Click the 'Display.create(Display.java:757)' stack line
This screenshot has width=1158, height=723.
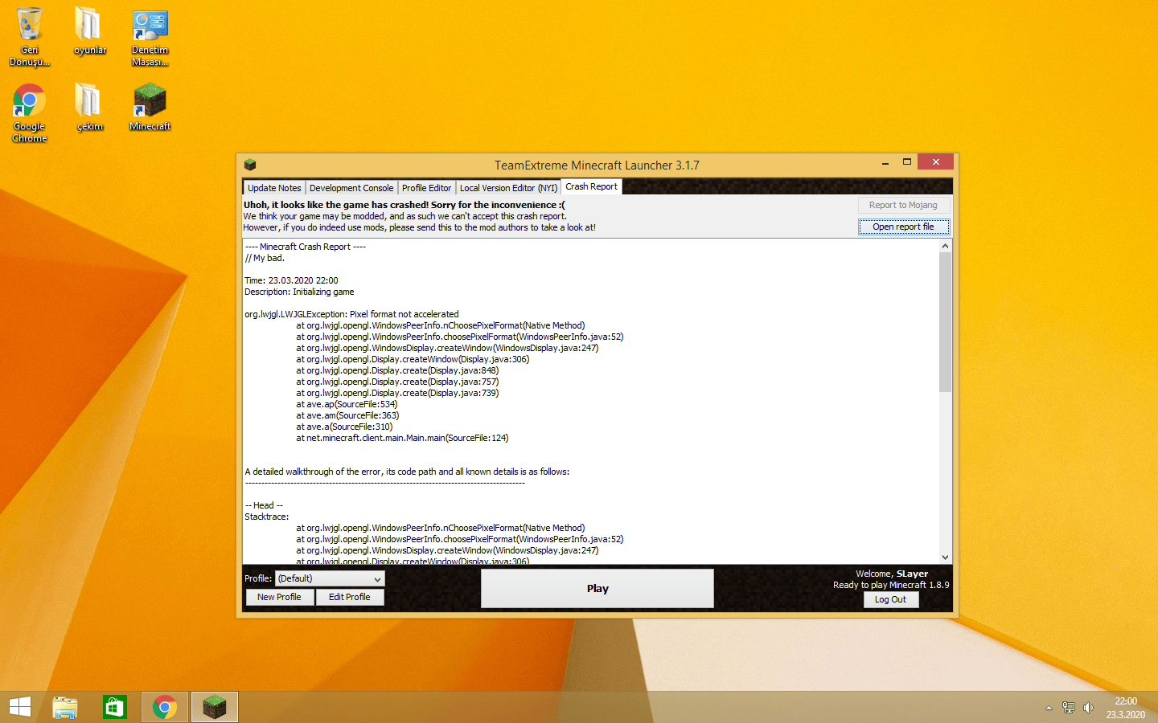[397, 382]
